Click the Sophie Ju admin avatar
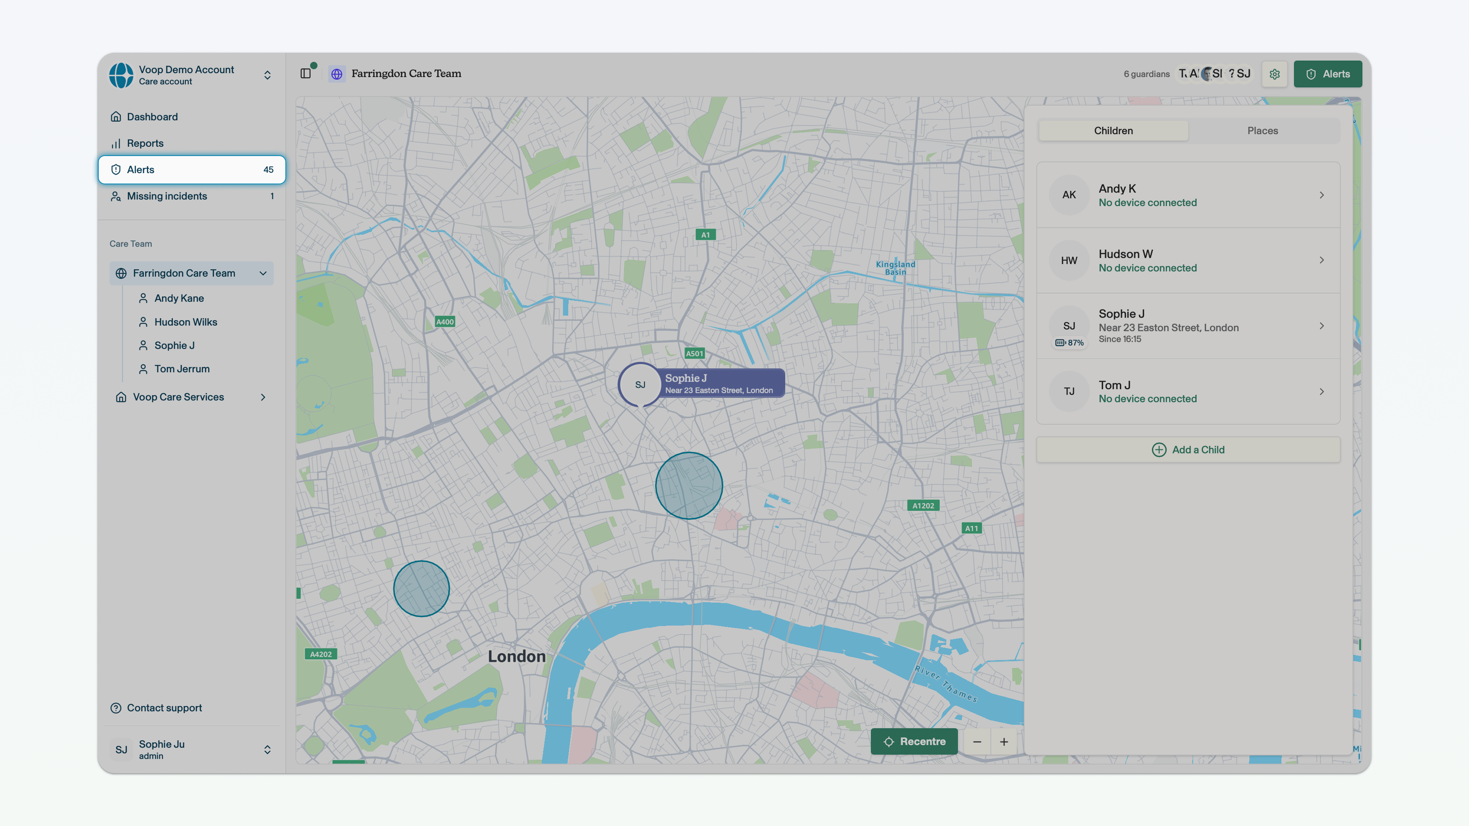The image size is (1469, 826). pyautogui.click(x=122, y=750)
